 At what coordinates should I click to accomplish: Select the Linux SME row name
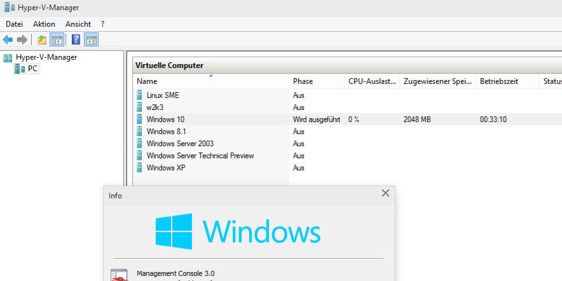coord(163,95)
